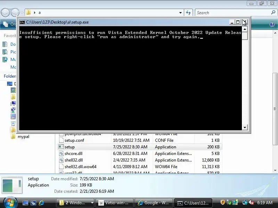Screen dimensions: 278x208
Task: Open the 2 Windows Explorer taskbar group
Action: 75,203
